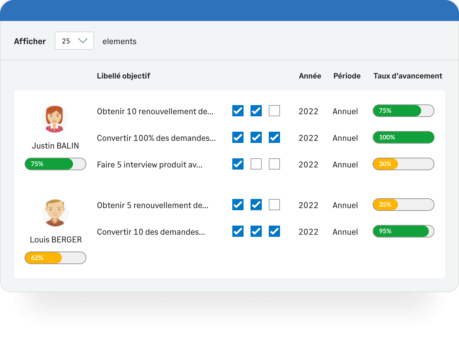Uncheck second checkbox of Convertir 10 des demandes row

click(256, 231)
